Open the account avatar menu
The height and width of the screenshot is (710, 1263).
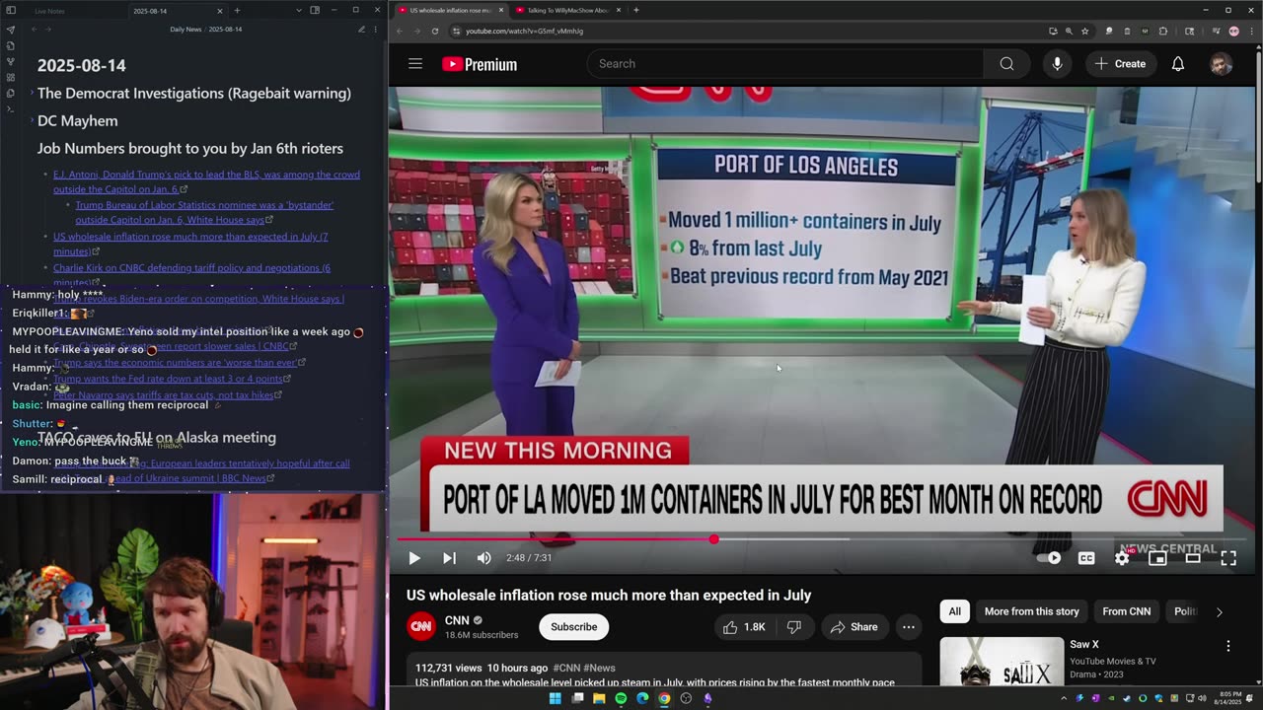click(1221, 64)
